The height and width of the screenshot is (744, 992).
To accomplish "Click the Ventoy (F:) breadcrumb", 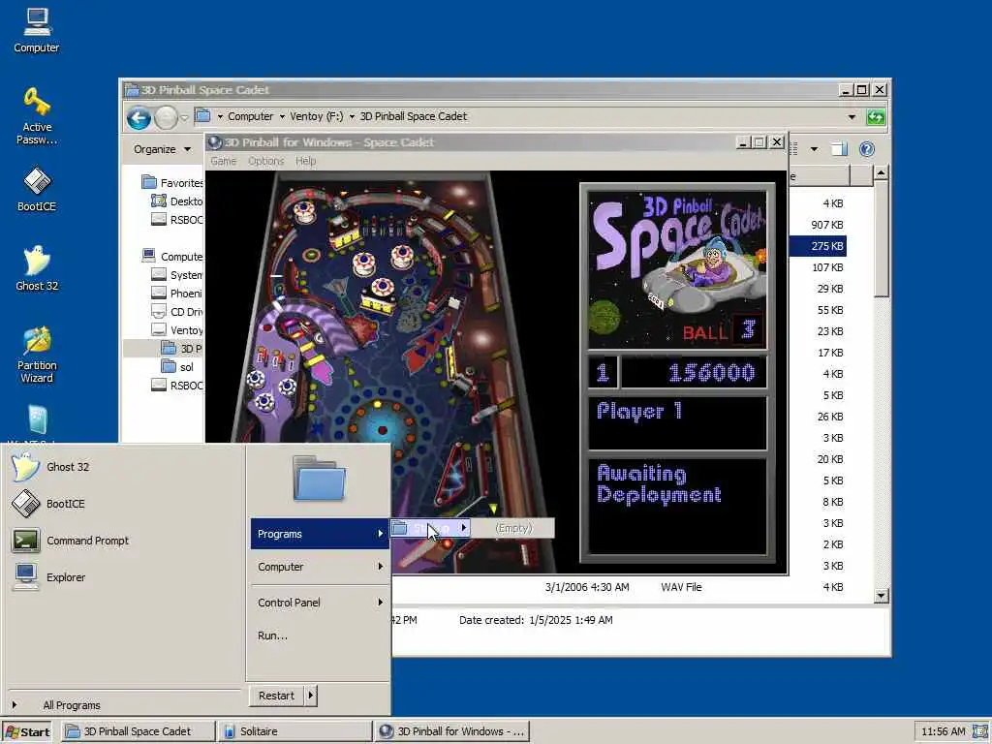I will coord(317,116).
